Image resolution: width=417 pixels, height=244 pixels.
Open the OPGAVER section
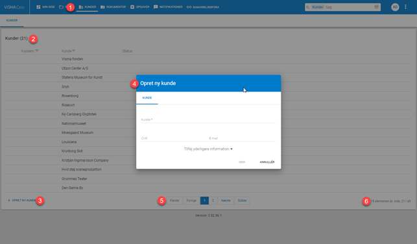click(x=140, y=7)
